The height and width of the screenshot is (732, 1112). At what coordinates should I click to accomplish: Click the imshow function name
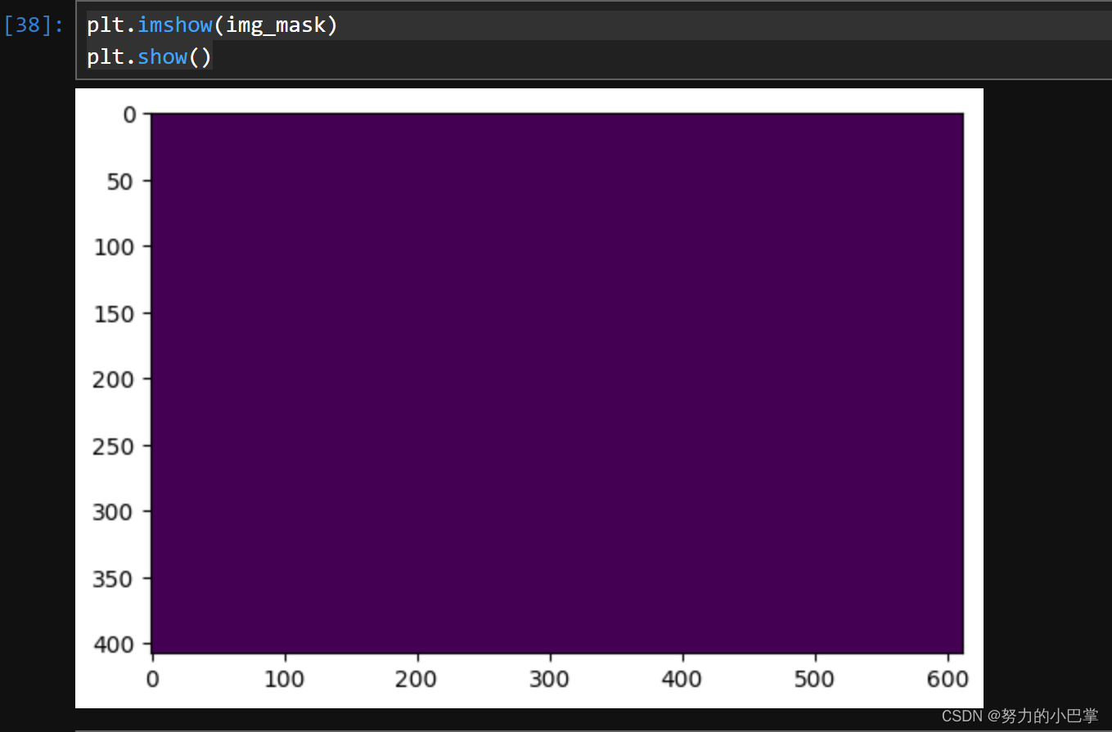(174, 26)
